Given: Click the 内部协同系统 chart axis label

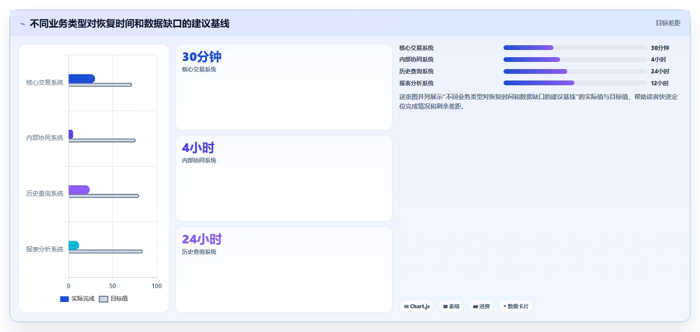Looking at the screenshot, I should point(45,138).
